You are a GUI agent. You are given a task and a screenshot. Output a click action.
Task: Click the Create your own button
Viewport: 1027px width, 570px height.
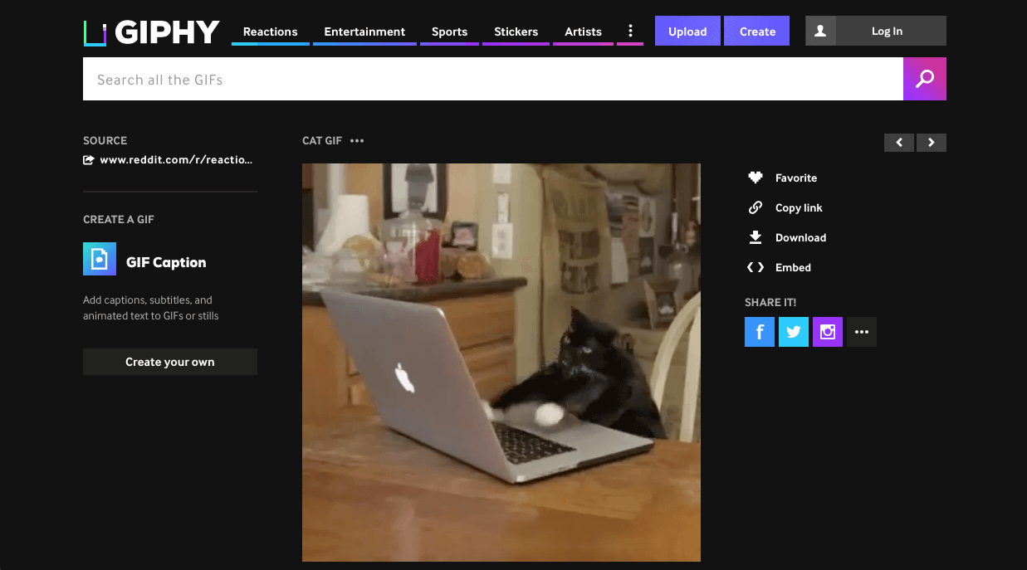click(x=170, y=362)
